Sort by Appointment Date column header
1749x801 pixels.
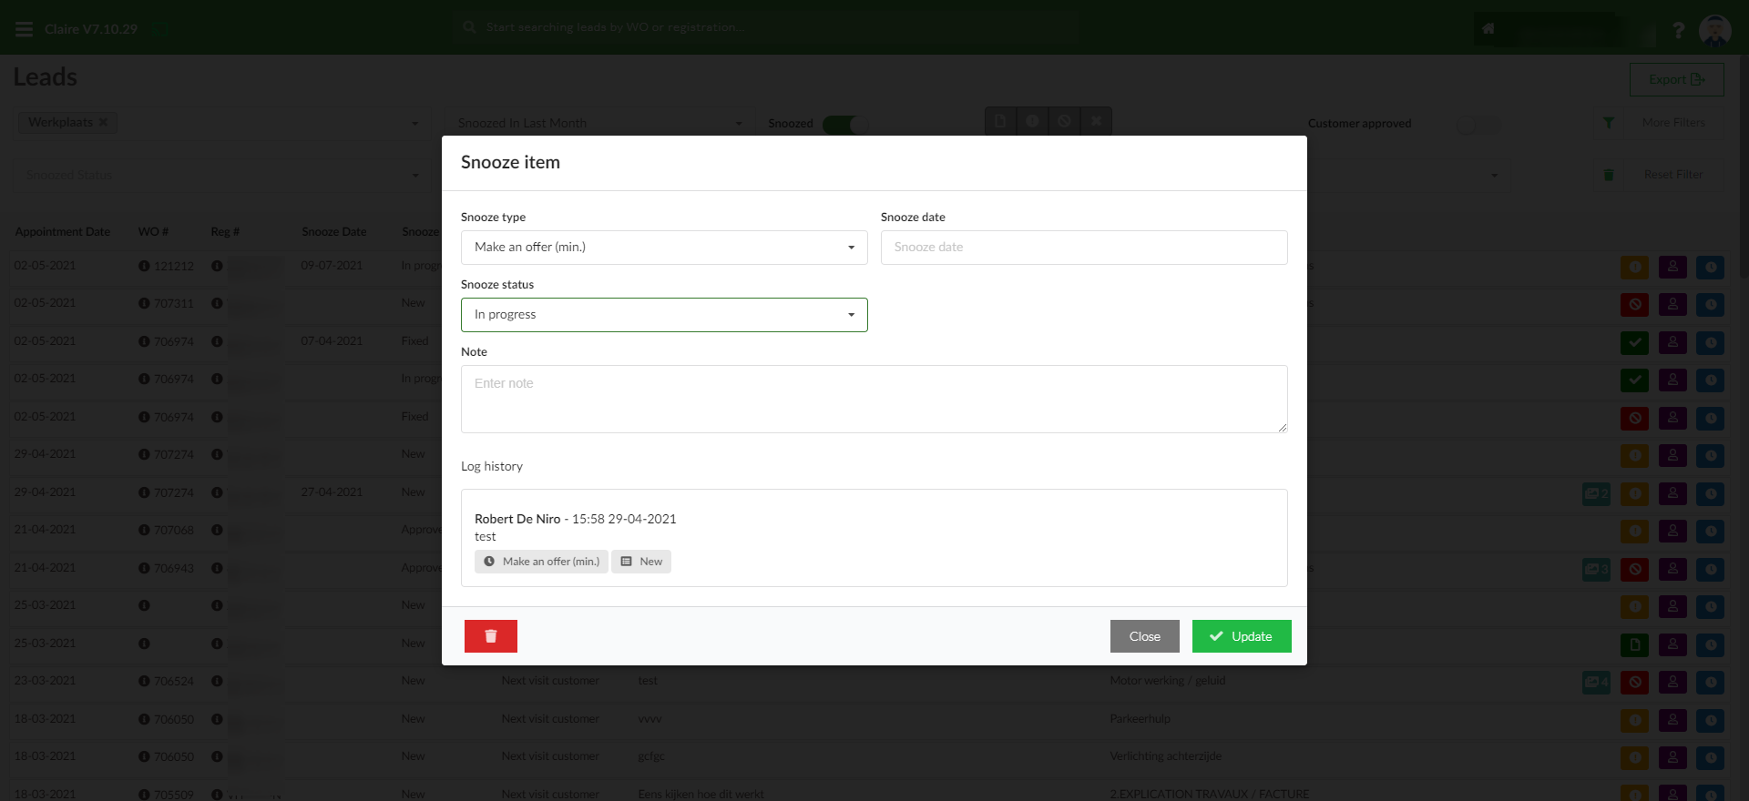click(x=62, y=232)
